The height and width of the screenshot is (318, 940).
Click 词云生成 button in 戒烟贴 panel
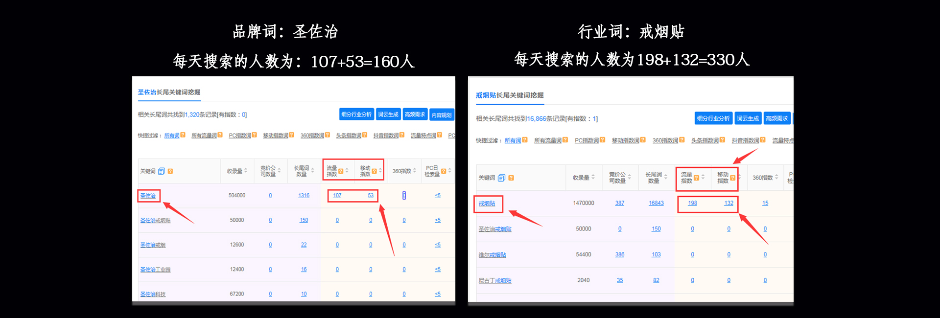tap(748, 118)
